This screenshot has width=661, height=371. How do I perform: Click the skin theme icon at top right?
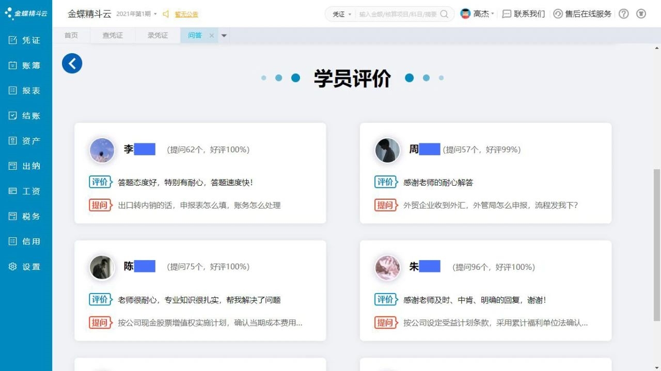tap(641, 14)
